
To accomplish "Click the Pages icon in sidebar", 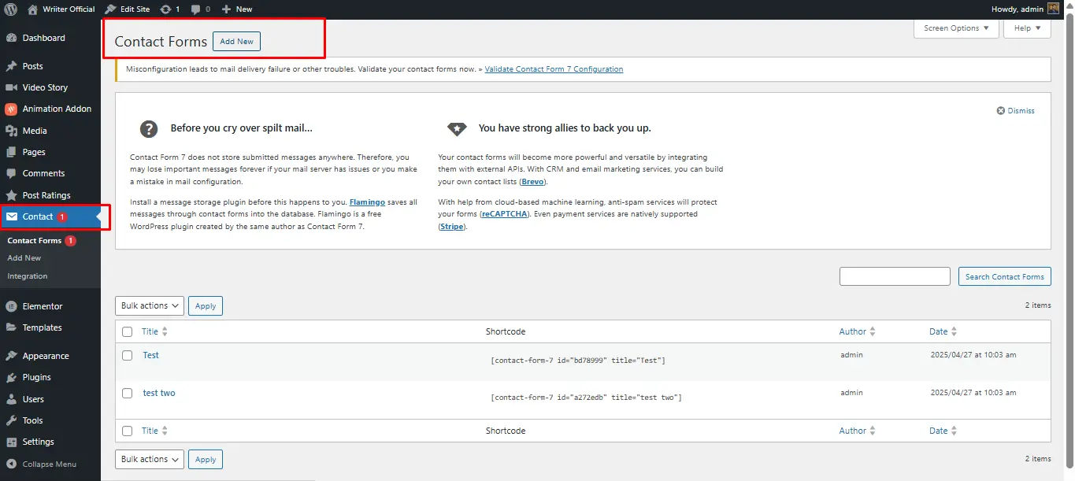I will coord(11,152).
